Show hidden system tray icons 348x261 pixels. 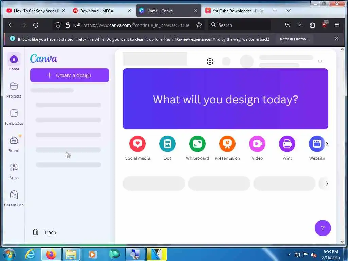(289, 255)
